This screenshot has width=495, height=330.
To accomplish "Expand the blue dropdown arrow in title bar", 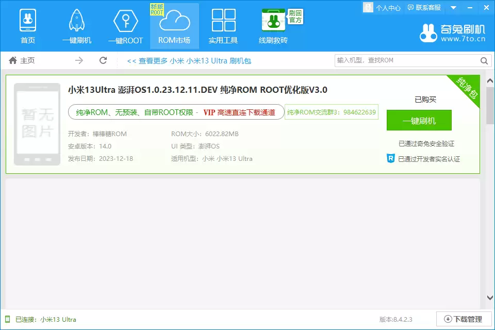I will click(453, 7).
